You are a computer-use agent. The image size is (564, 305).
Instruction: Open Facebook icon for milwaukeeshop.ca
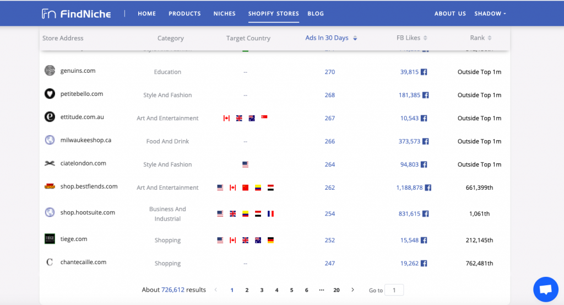[x=426, y=141]
